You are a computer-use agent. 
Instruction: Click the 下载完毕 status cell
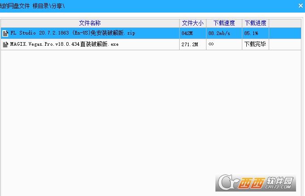pyautogui.click(x=255, y=44)
